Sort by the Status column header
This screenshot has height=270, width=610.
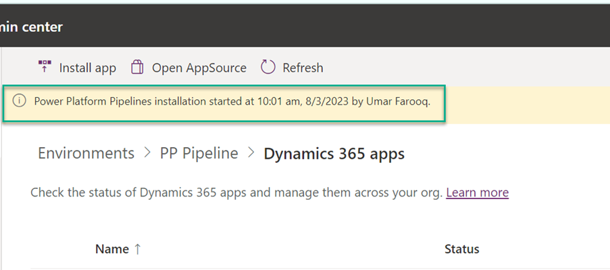(x=461, y=249)
